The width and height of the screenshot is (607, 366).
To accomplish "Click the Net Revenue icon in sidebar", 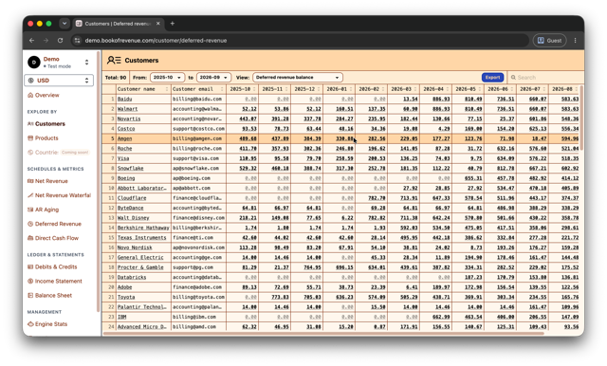I will coord(30,181).
